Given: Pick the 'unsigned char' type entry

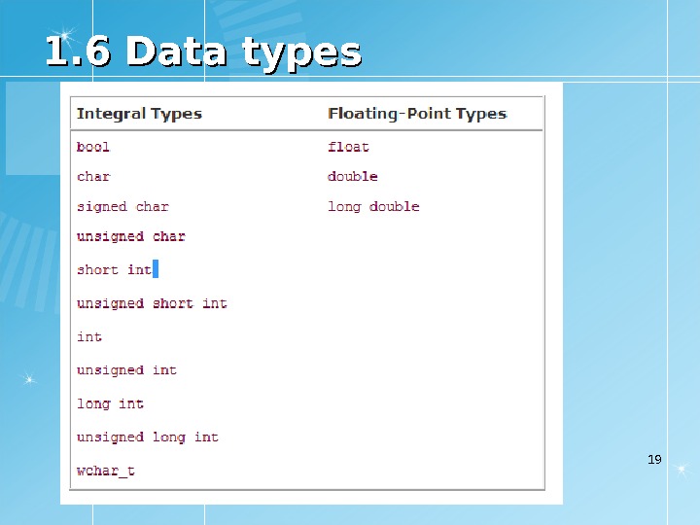Looking at the screenshot, I should [131, 236].
